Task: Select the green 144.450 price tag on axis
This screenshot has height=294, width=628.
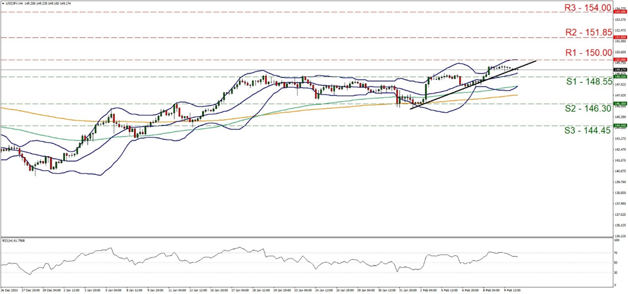Action: [x=620, y=126]
